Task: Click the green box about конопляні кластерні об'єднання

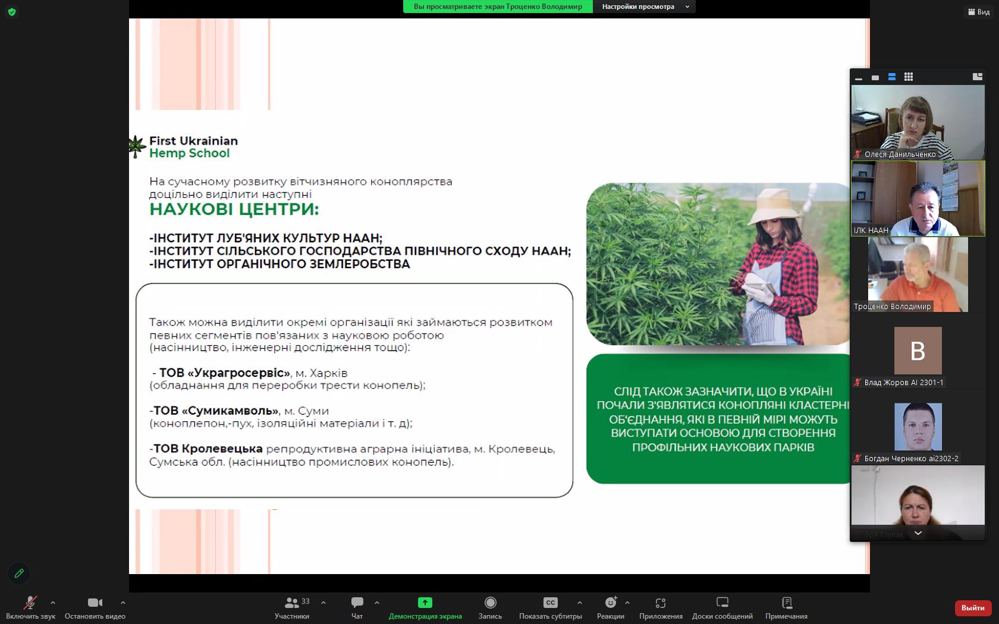Action: [720, 419]
